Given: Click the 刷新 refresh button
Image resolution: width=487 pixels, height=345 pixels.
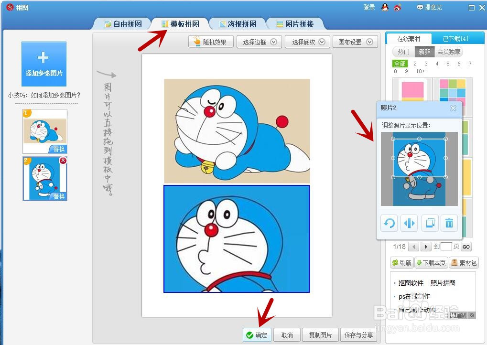Looking at the screenshot, I should tap(402, 263).
